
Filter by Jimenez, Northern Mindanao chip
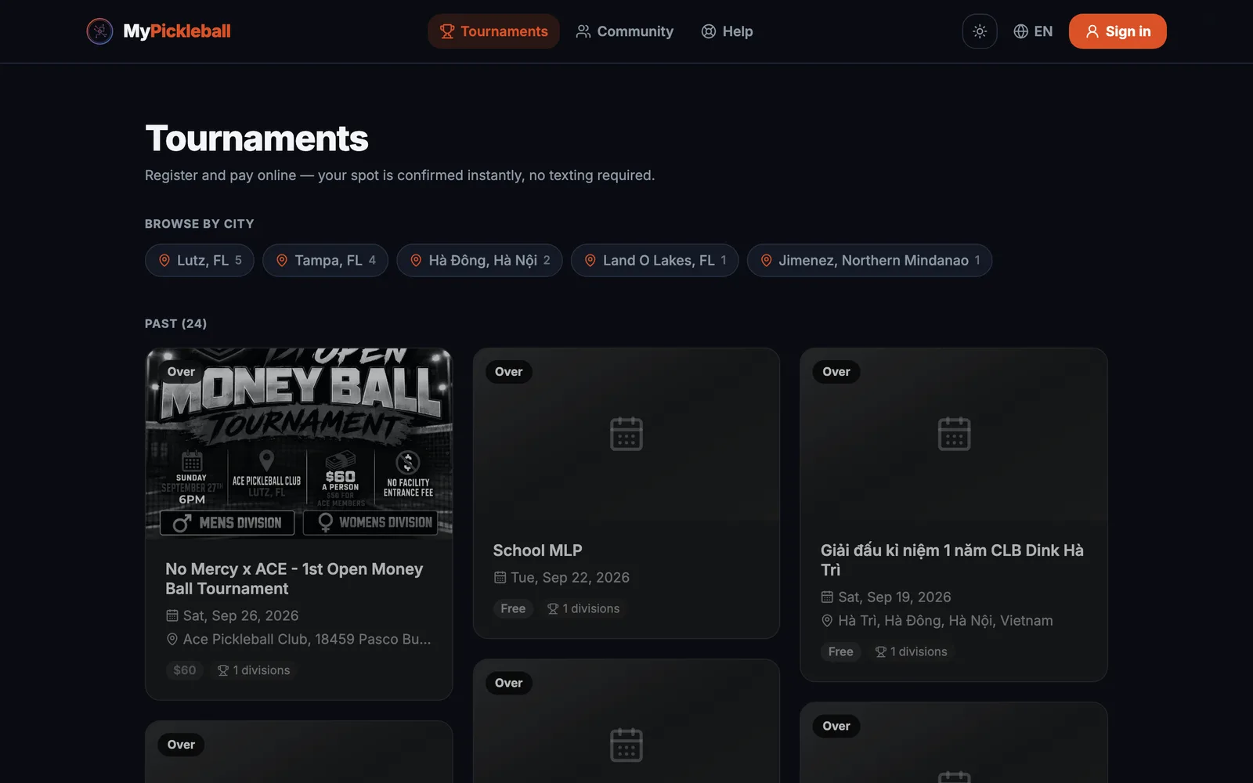coord(869,260)
